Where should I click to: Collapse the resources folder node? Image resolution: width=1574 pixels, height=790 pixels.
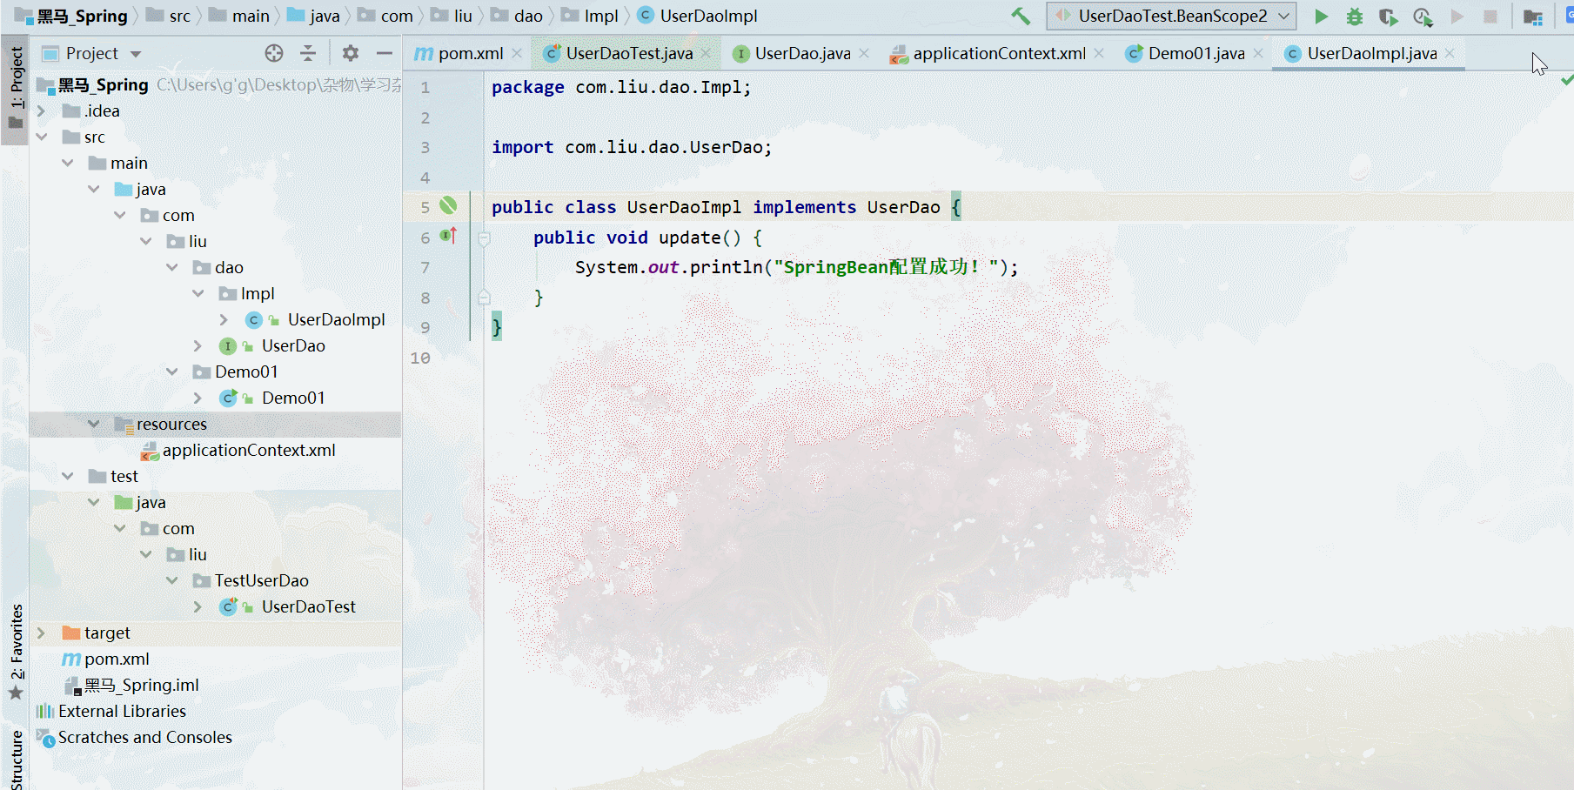coord(93,424)
